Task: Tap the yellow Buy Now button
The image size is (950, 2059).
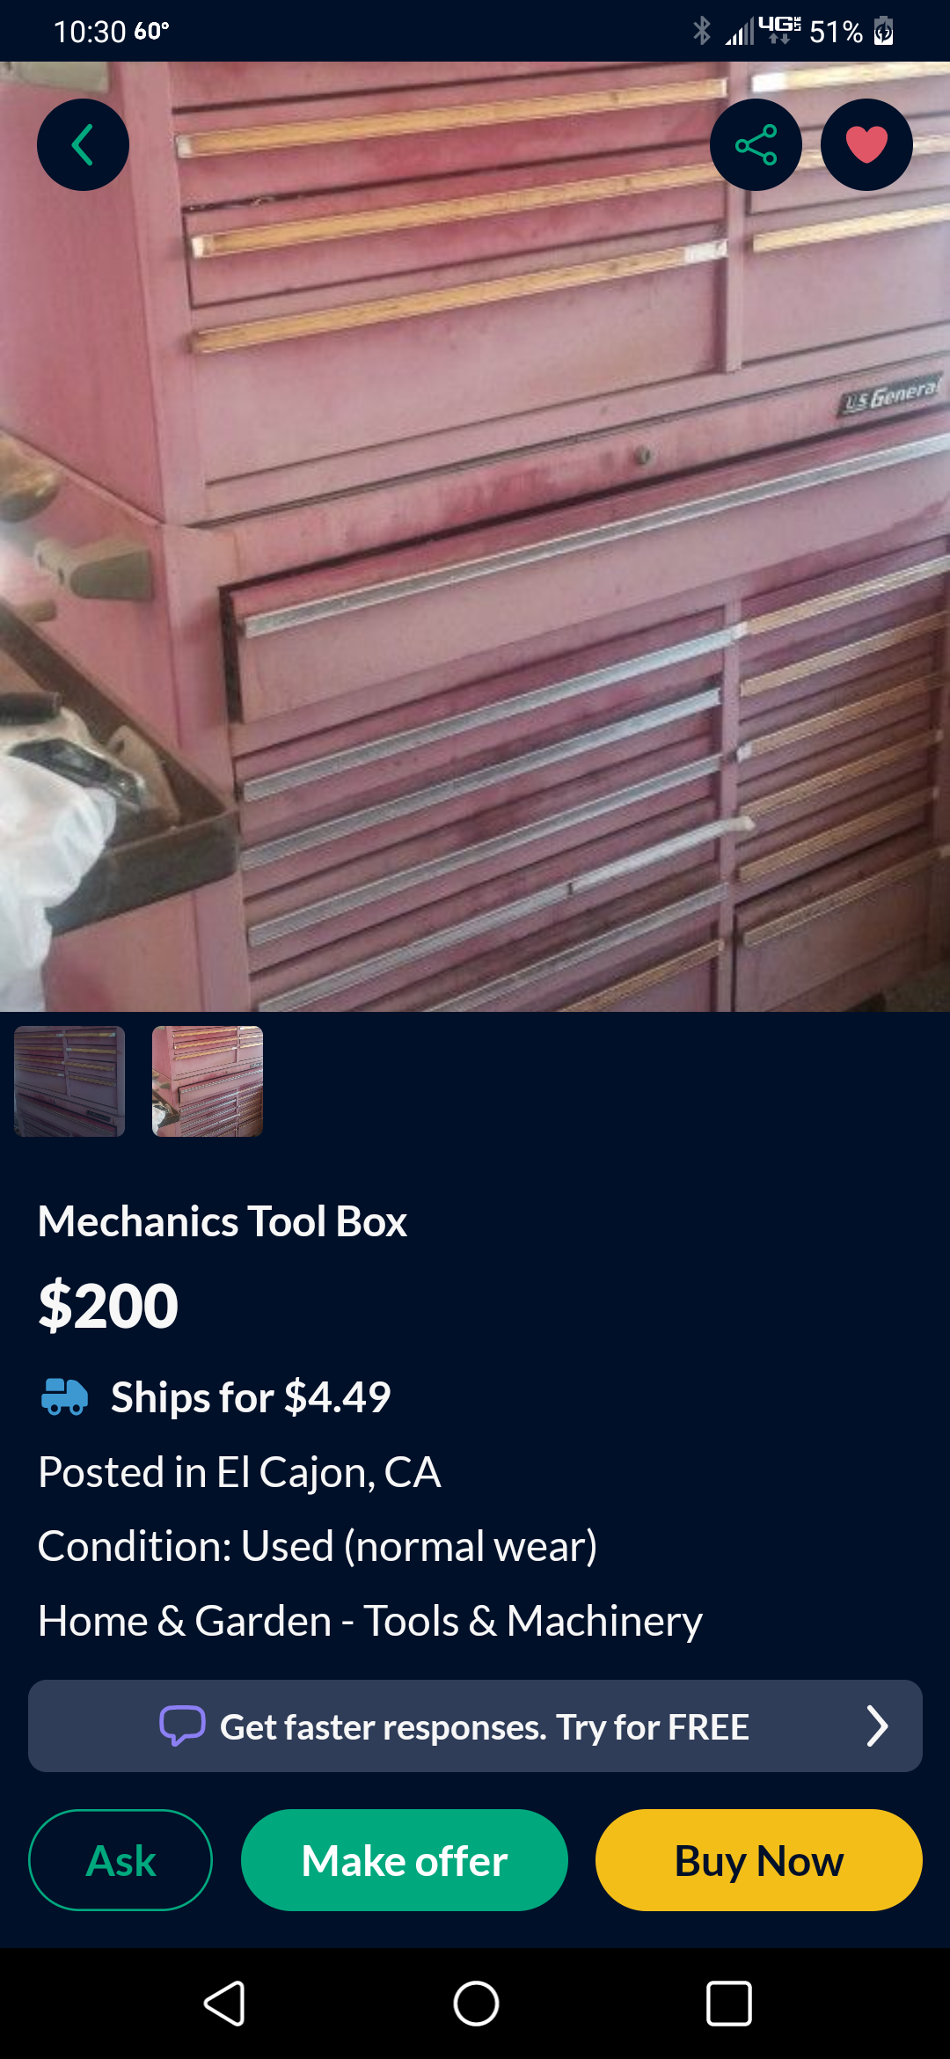Action: 759,1860
